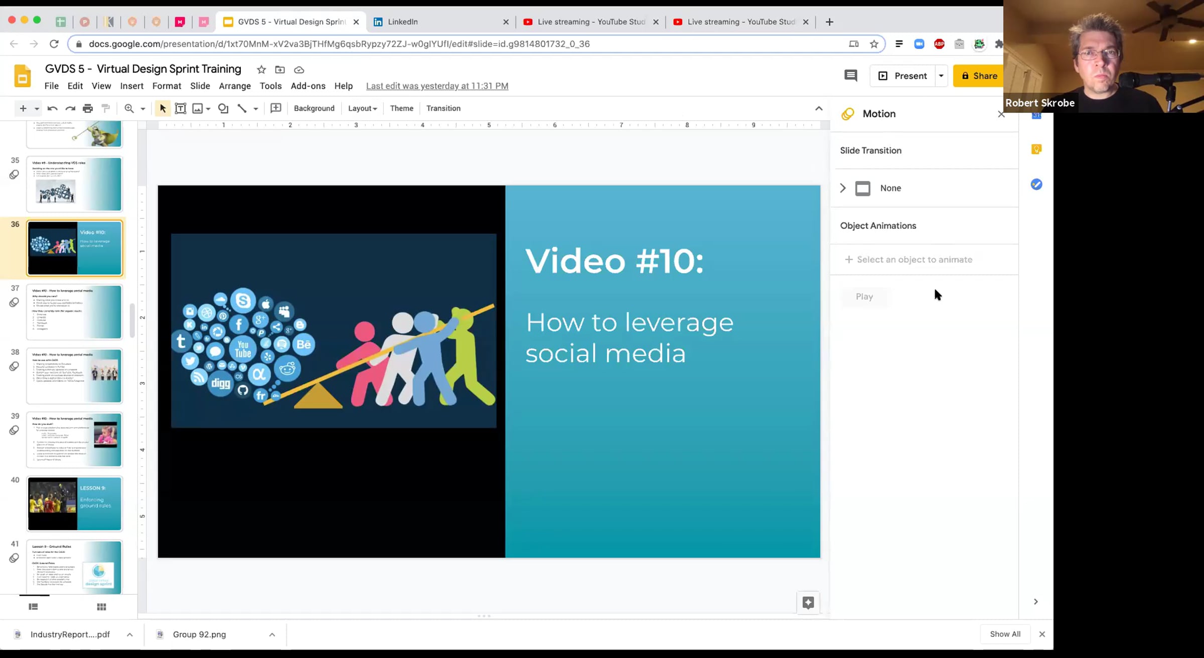Click the Share button
This screenshot has height=658, width=1204.
pyautogui.click(x=979, y=76)
